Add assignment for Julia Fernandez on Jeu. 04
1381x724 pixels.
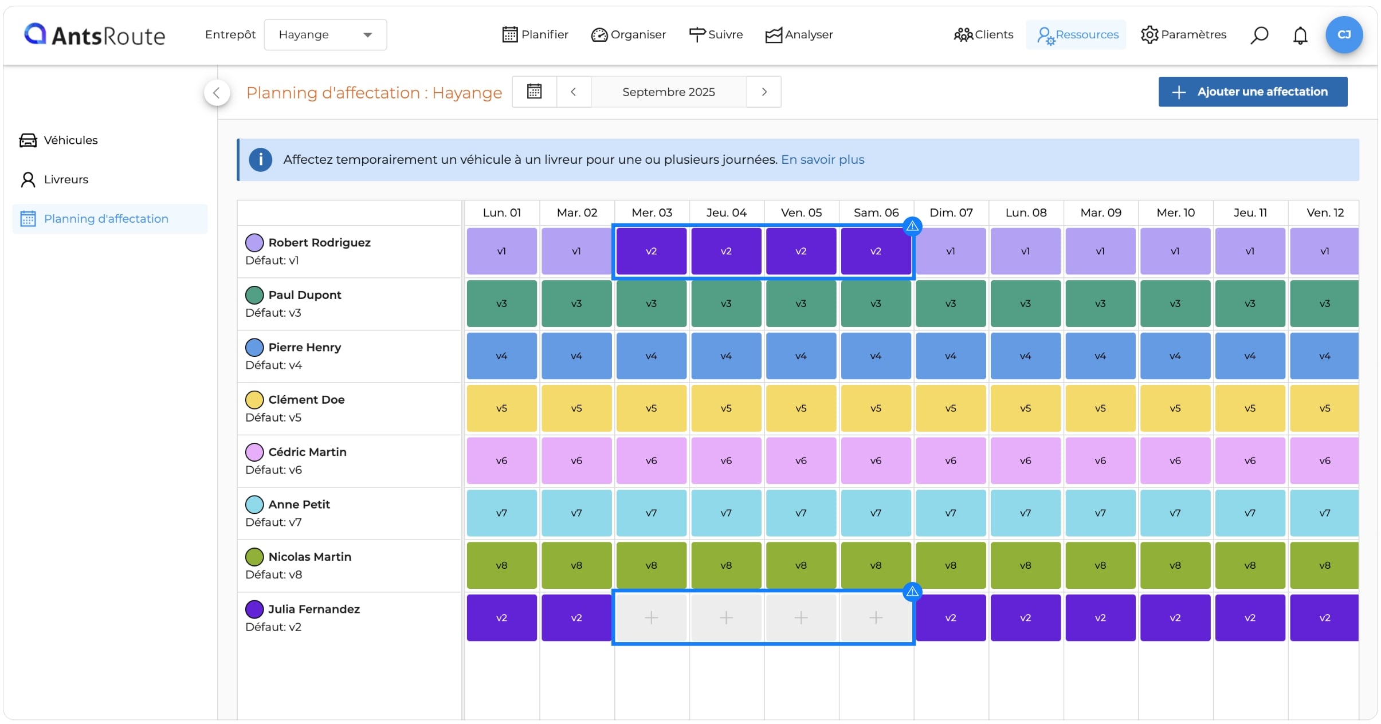click(726, 617)
